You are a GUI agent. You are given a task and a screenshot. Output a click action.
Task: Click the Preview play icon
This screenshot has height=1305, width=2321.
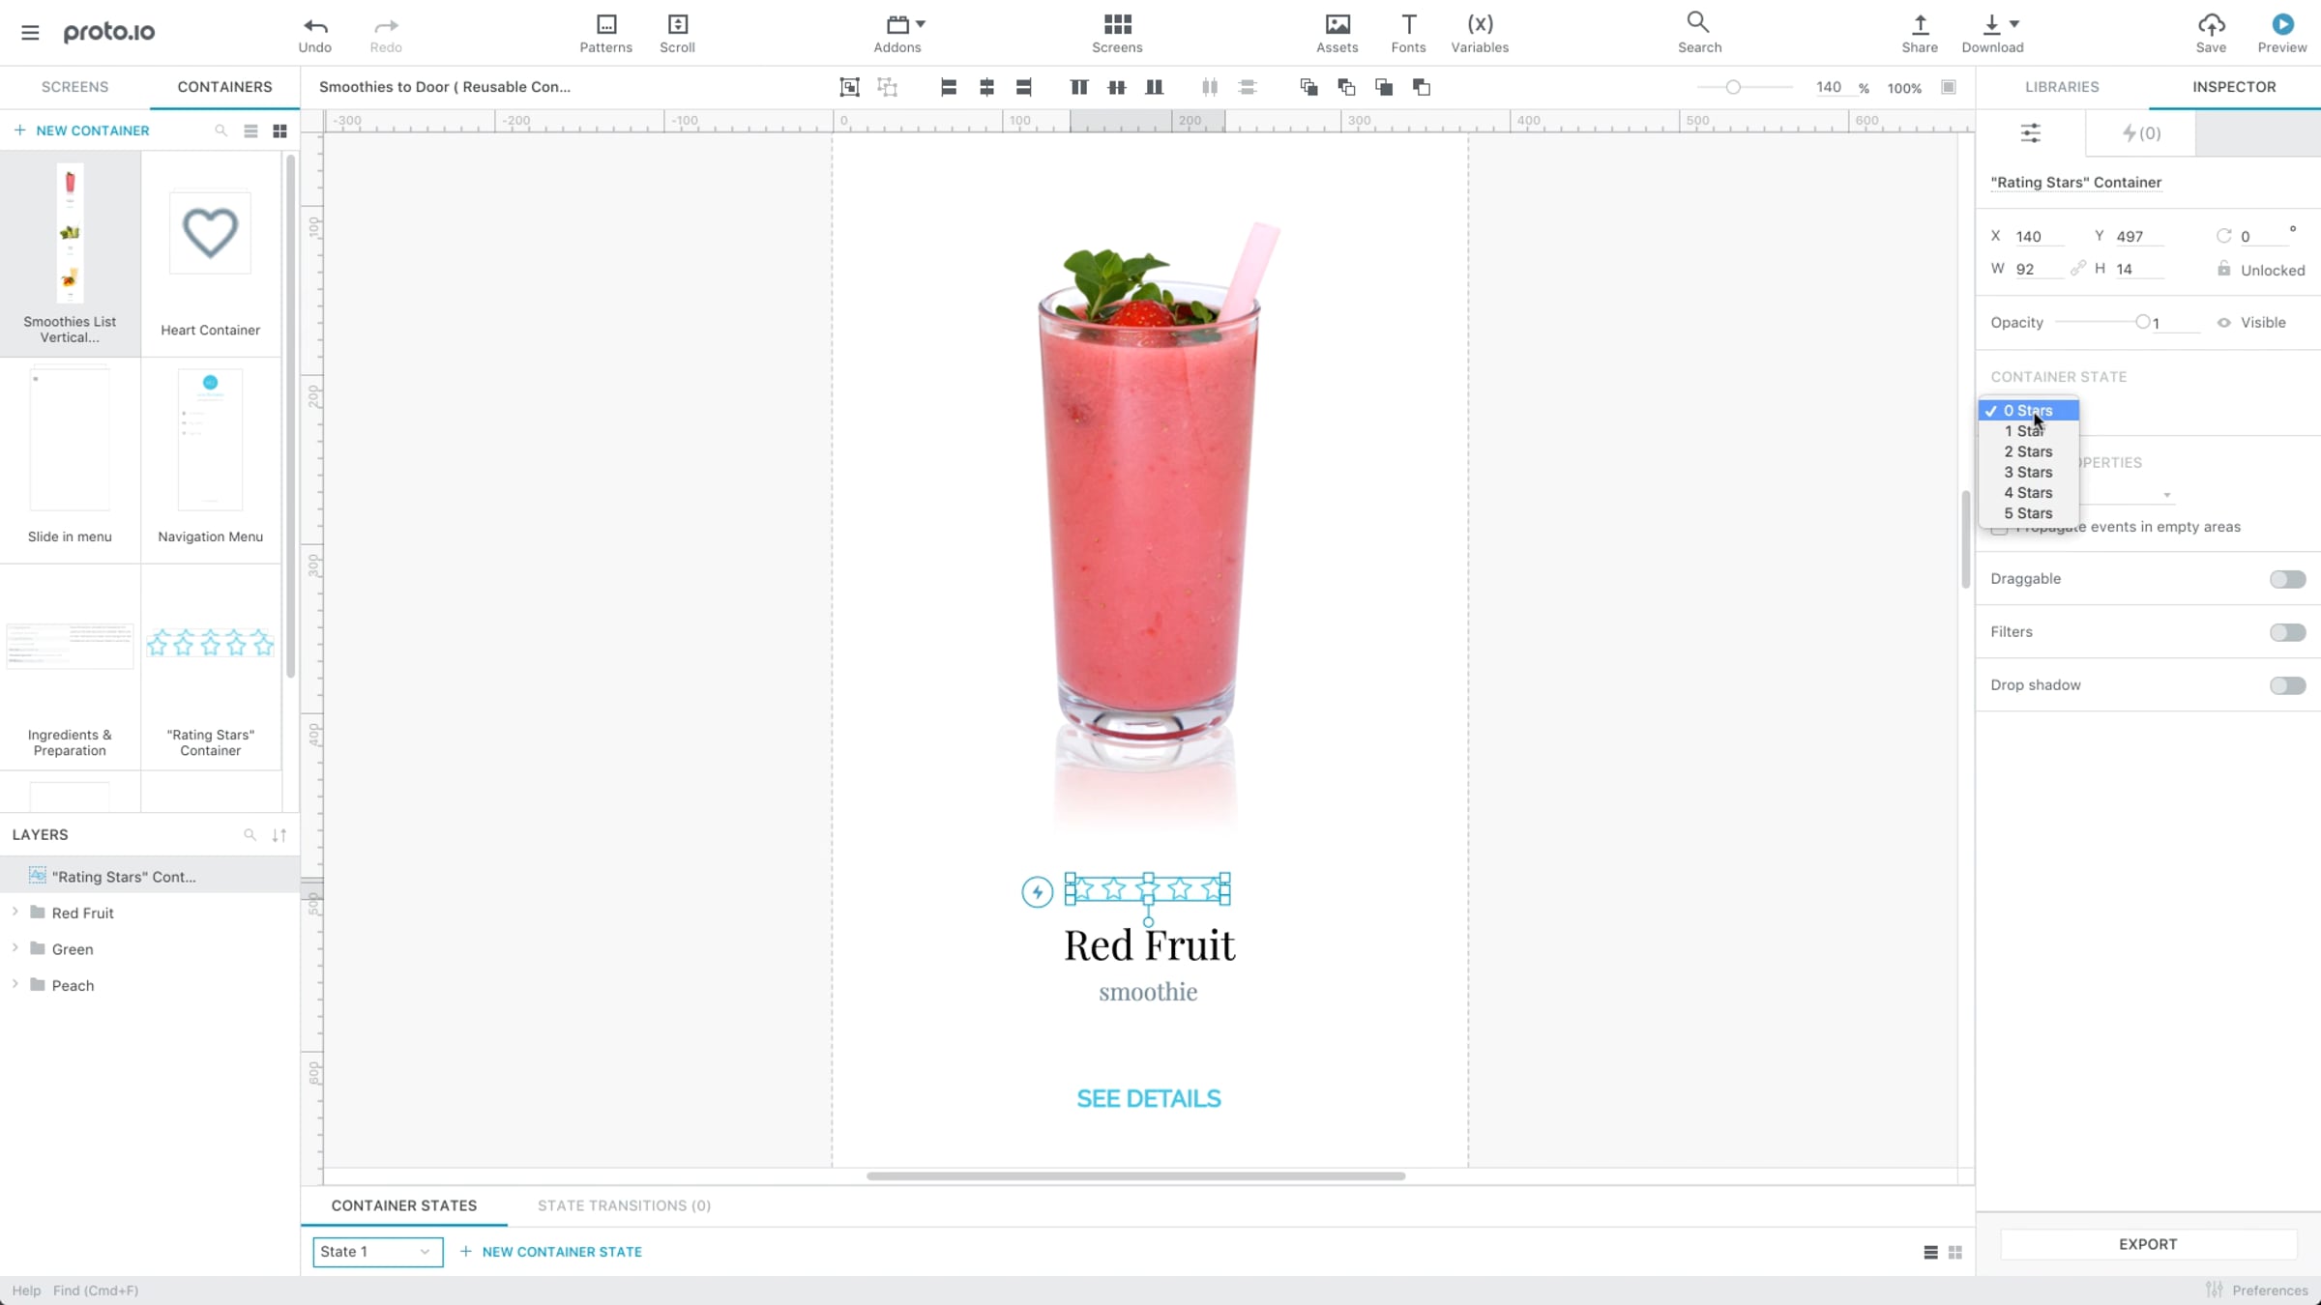(2281, 25)
